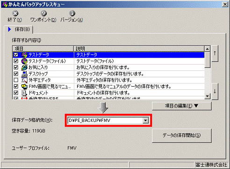The image size is (230, 169).
Task: Click the description '外字エディタの保存を行います。'
Action: [x=104, y=80]
